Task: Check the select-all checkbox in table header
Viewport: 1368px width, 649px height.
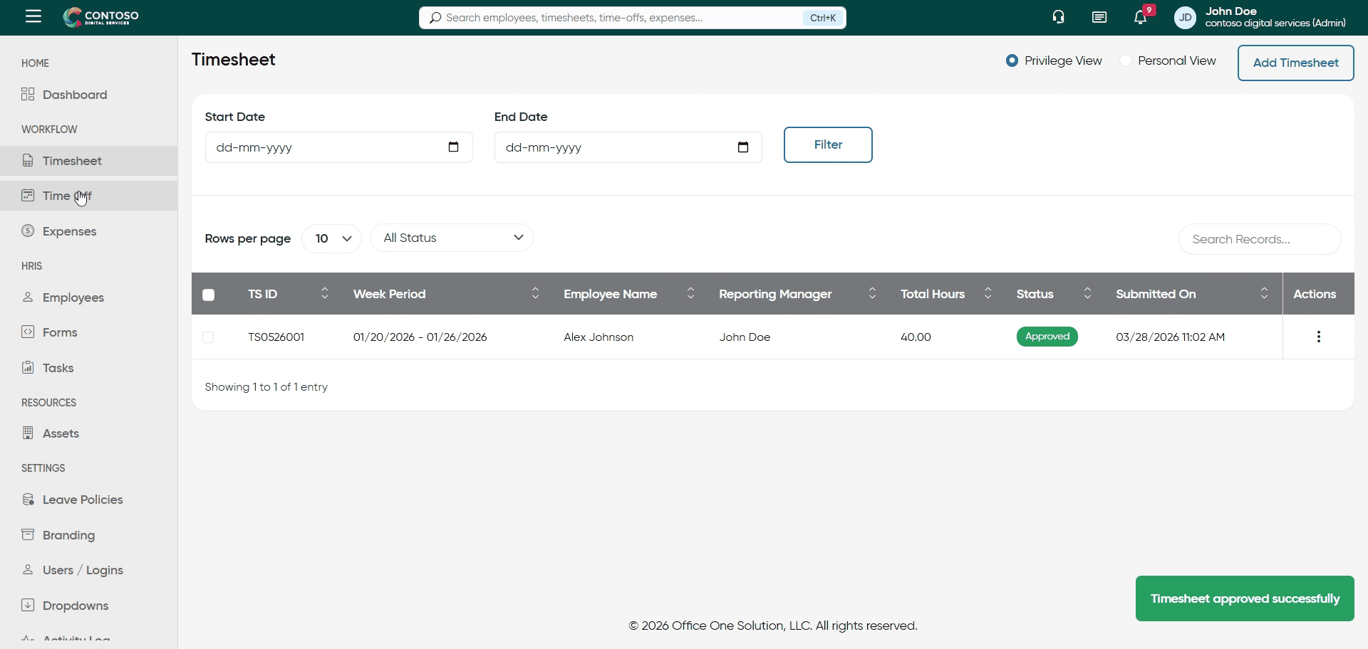Action: click(x=208, y=295)
